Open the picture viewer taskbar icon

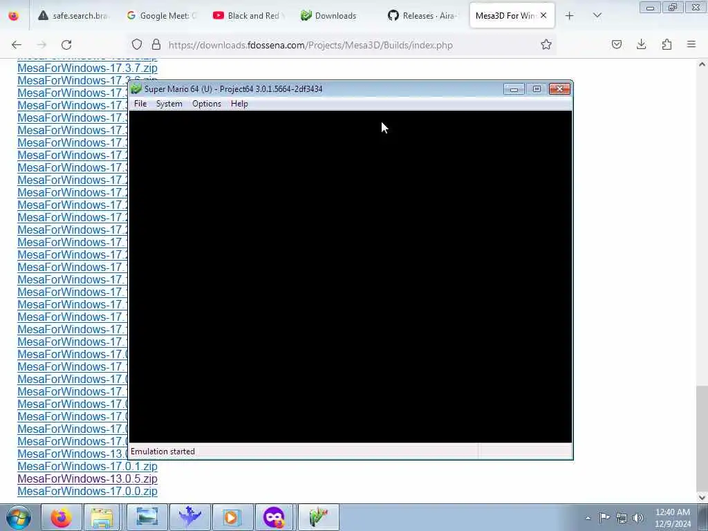(147, 517)
